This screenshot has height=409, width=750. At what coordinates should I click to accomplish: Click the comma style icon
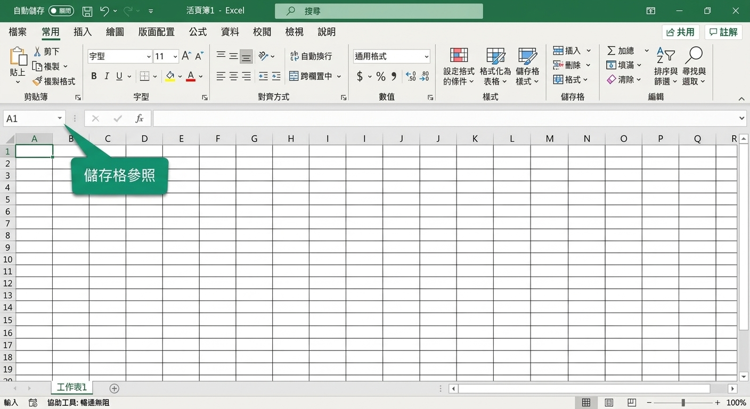(394, 77)
